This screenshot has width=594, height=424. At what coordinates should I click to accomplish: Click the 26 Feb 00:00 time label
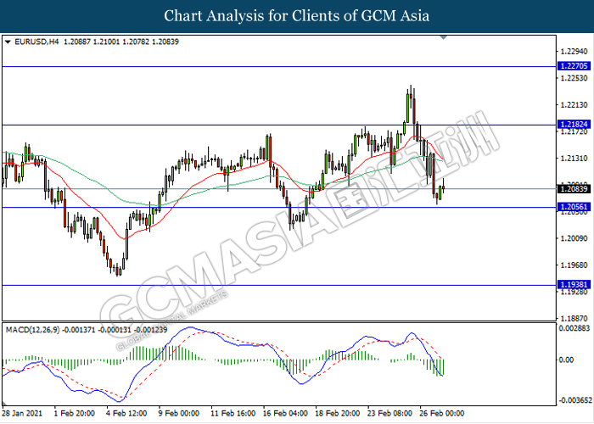click(x=442, y=413)
